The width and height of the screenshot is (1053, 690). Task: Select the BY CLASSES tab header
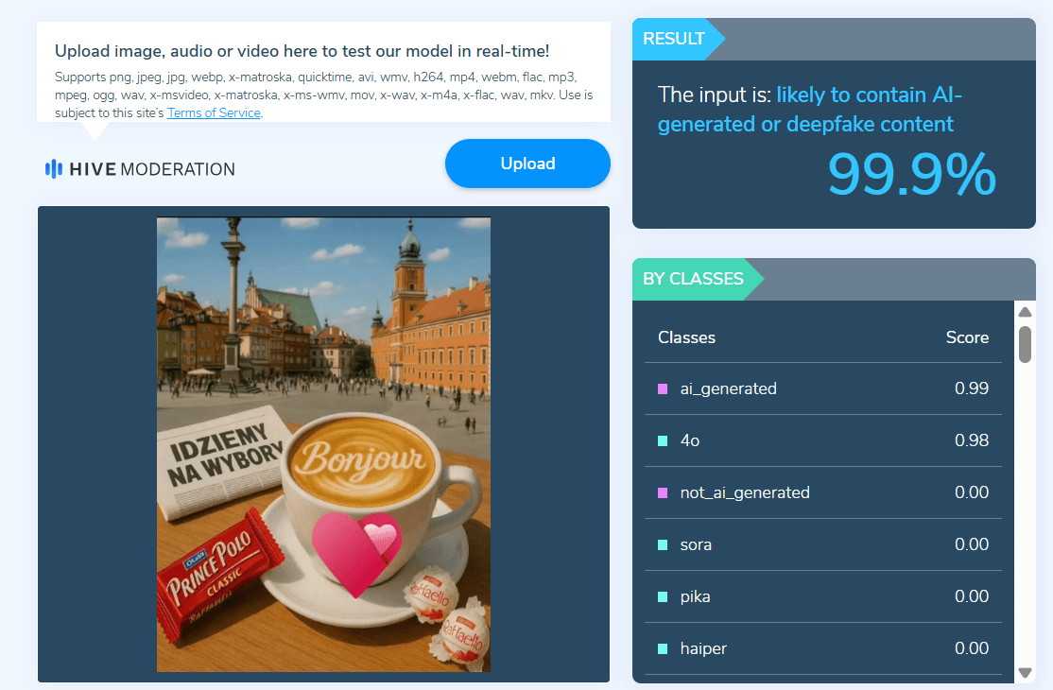pos(695,279)
